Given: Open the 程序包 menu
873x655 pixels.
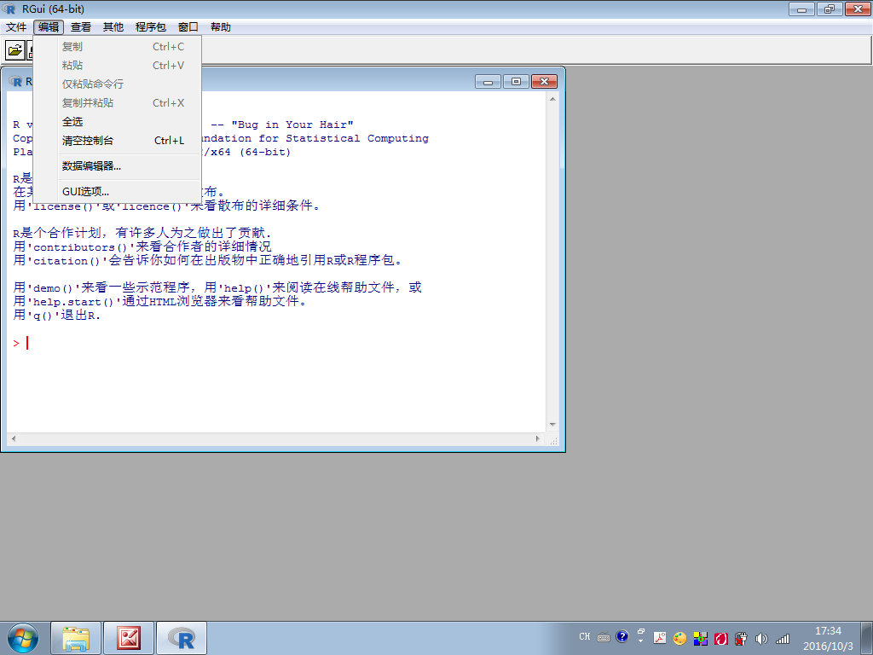Looking at the screenshot, I should (150, 26).
